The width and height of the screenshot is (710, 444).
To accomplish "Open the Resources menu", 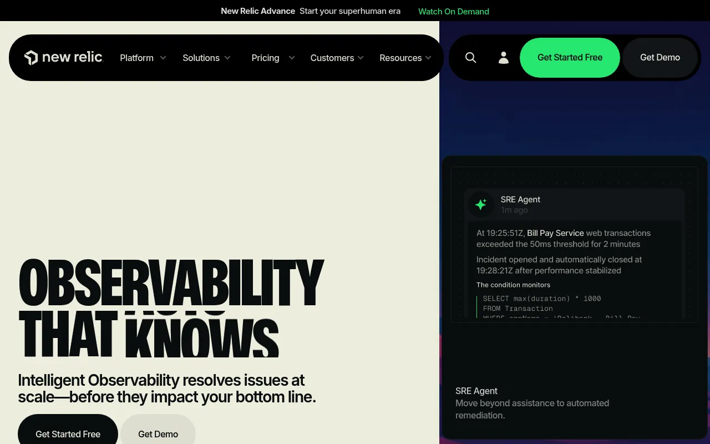I will 400,58.
